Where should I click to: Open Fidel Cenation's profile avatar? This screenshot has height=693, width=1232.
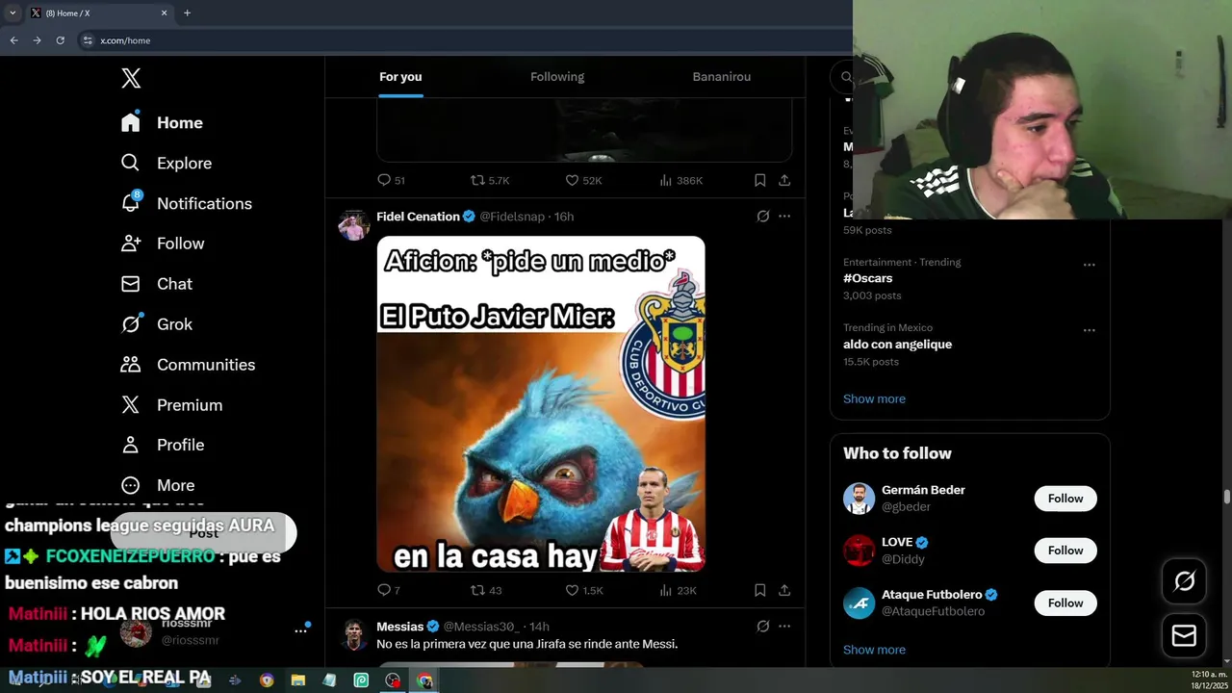coord(354,224)
